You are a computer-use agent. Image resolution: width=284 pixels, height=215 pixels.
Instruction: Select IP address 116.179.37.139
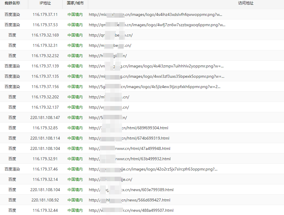pyautogui.click(x=45, y=66)
